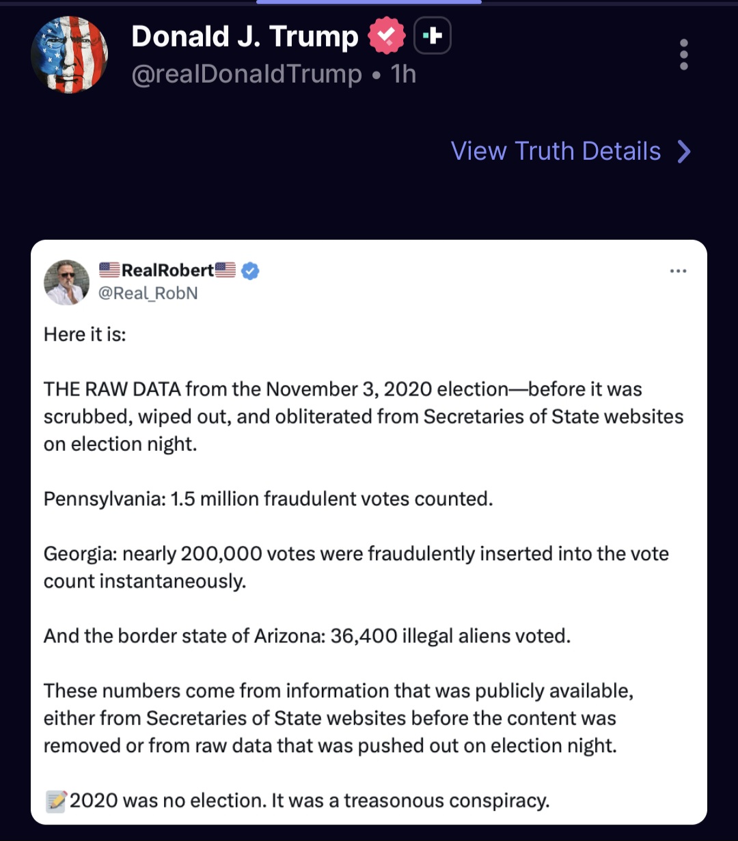Click the blue verified checkmark next to RealRobert
Viewport: 738px width, 841px height.
tap(250, 270)
